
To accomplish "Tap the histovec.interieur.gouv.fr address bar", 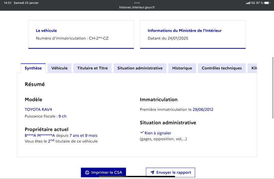I will tap(137, 7).
